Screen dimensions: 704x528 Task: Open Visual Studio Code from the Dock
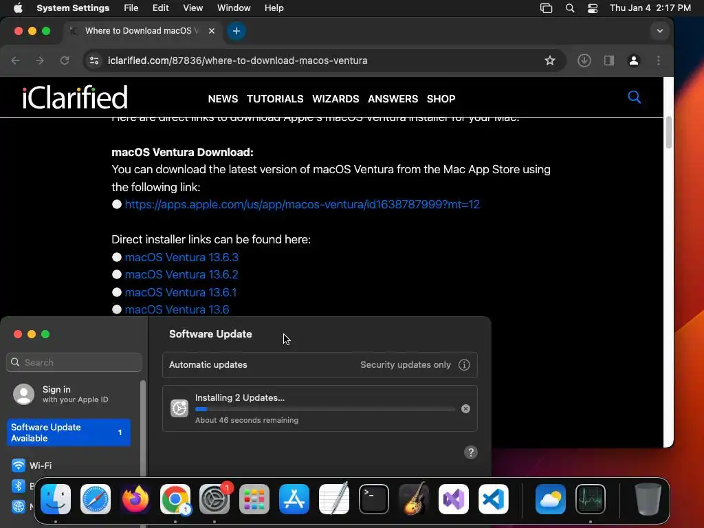tap(493, 499)
